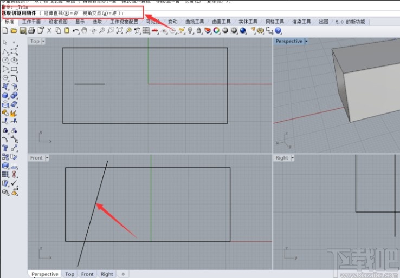Select the Front tab at the bottom

[x=87, y=274]
